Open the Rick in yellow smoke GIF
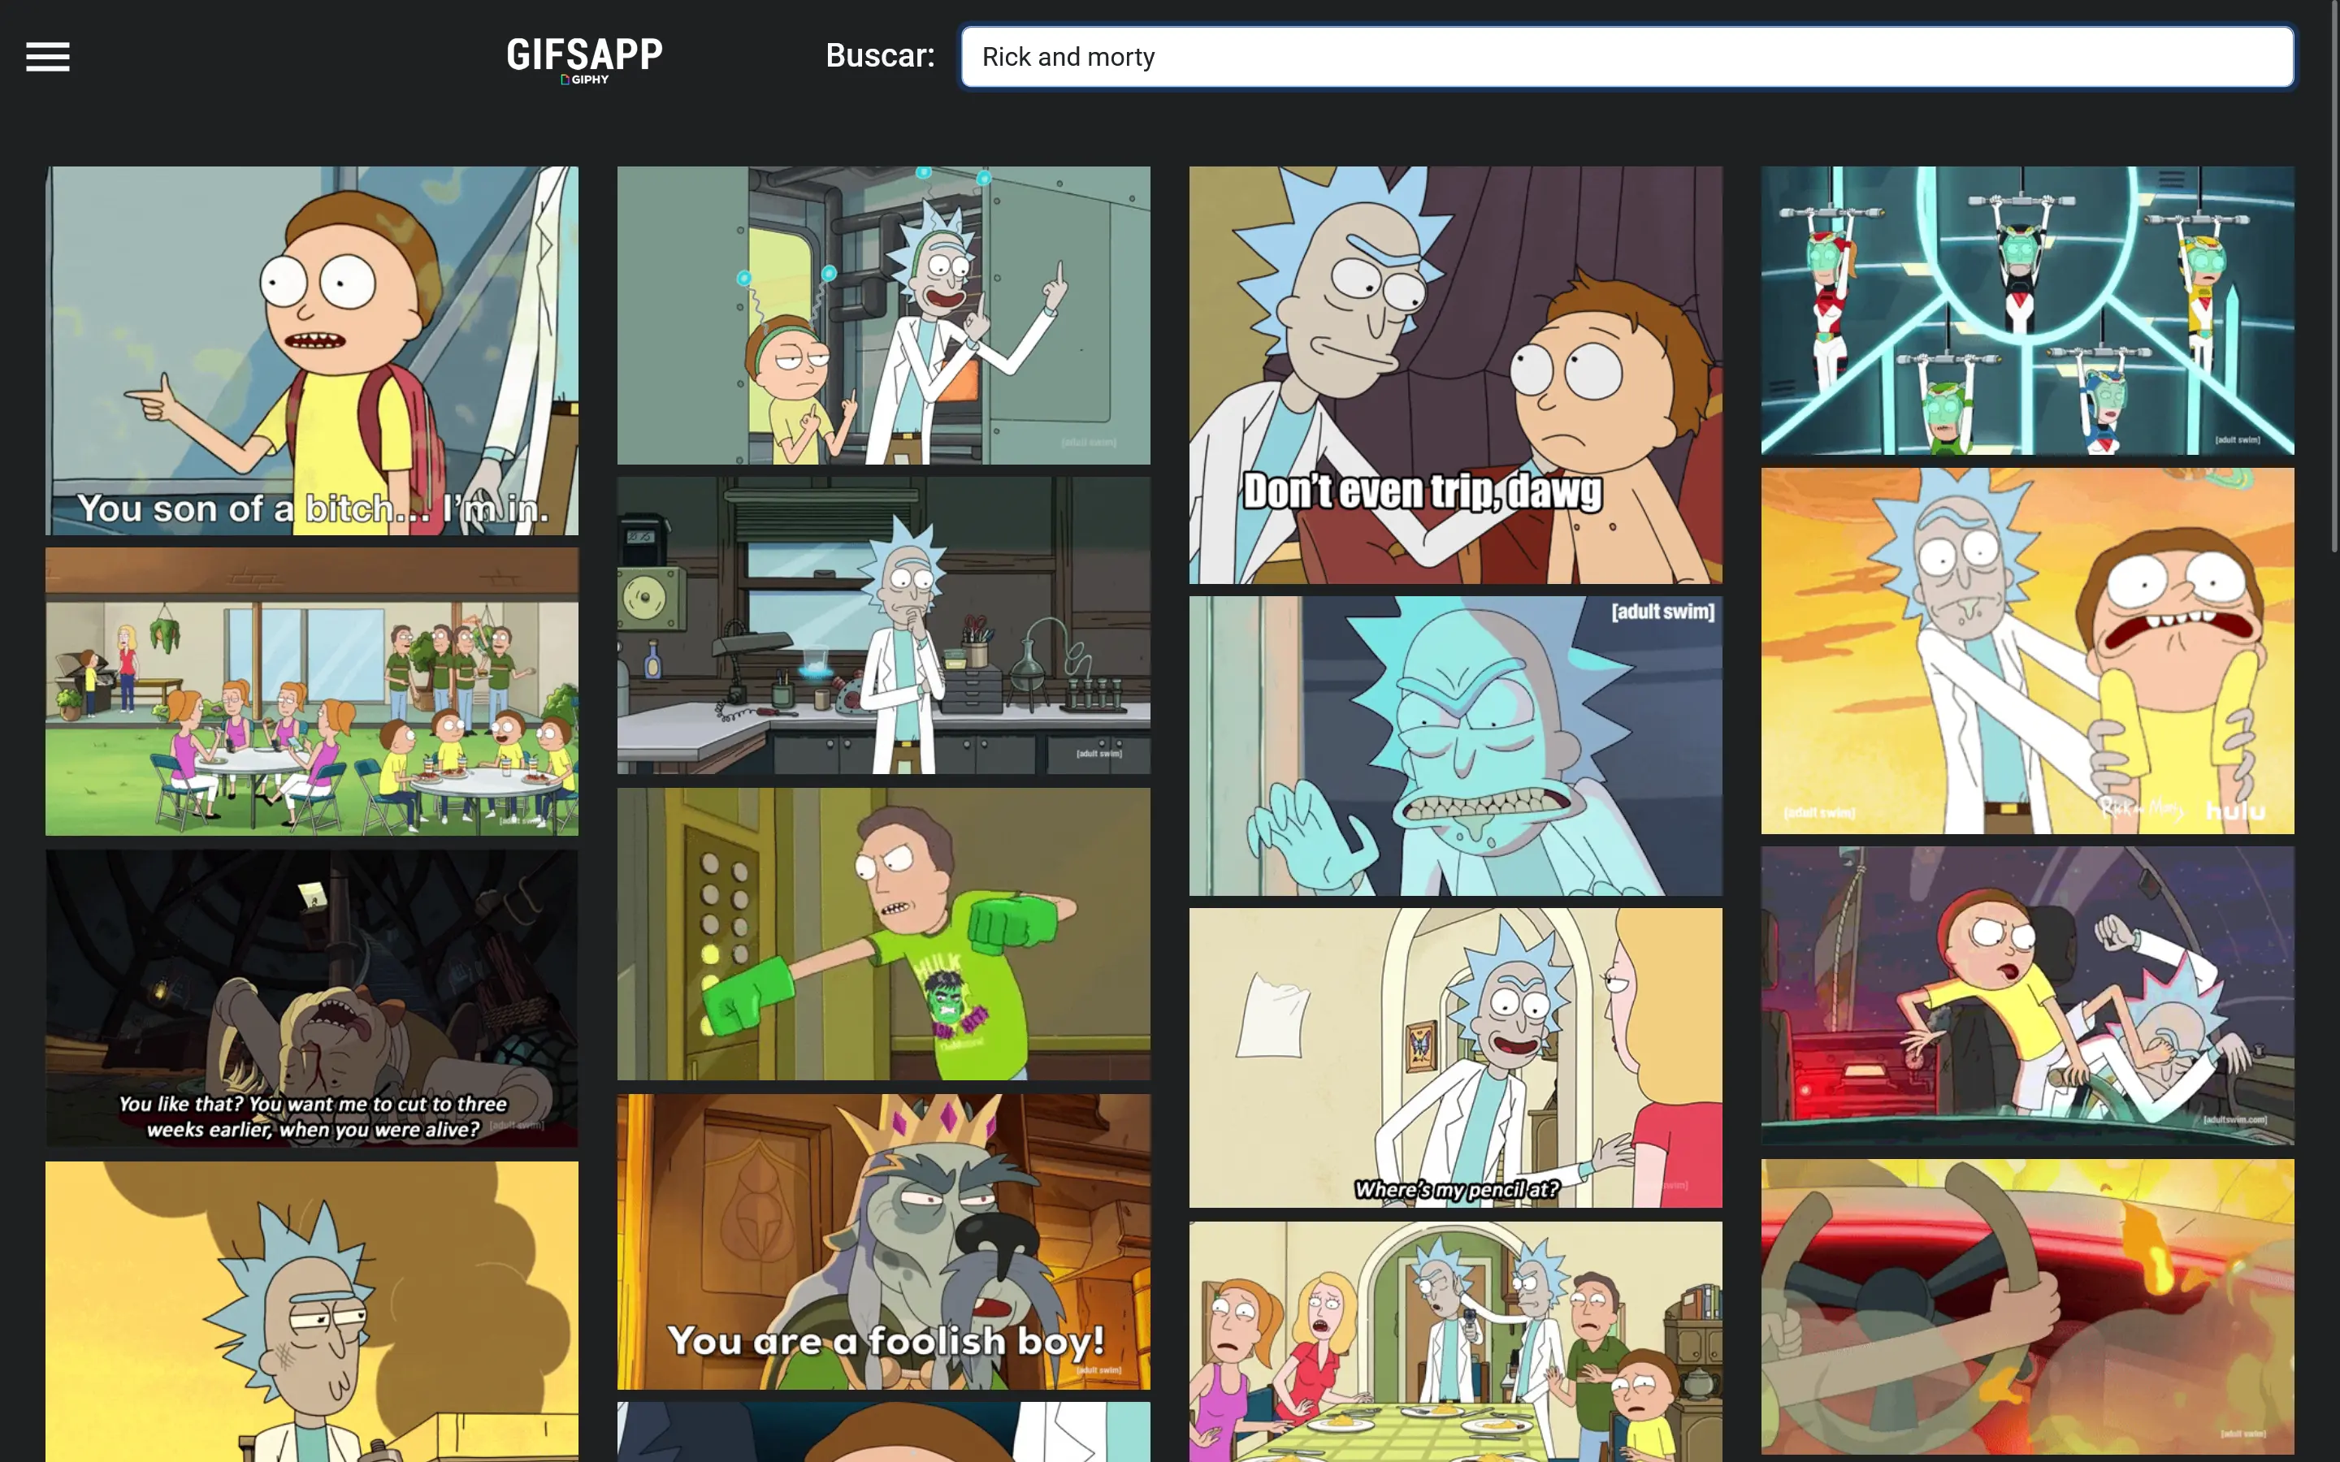The width and height of the screenshot is (2340, 1462). (x=311, y=1311)
